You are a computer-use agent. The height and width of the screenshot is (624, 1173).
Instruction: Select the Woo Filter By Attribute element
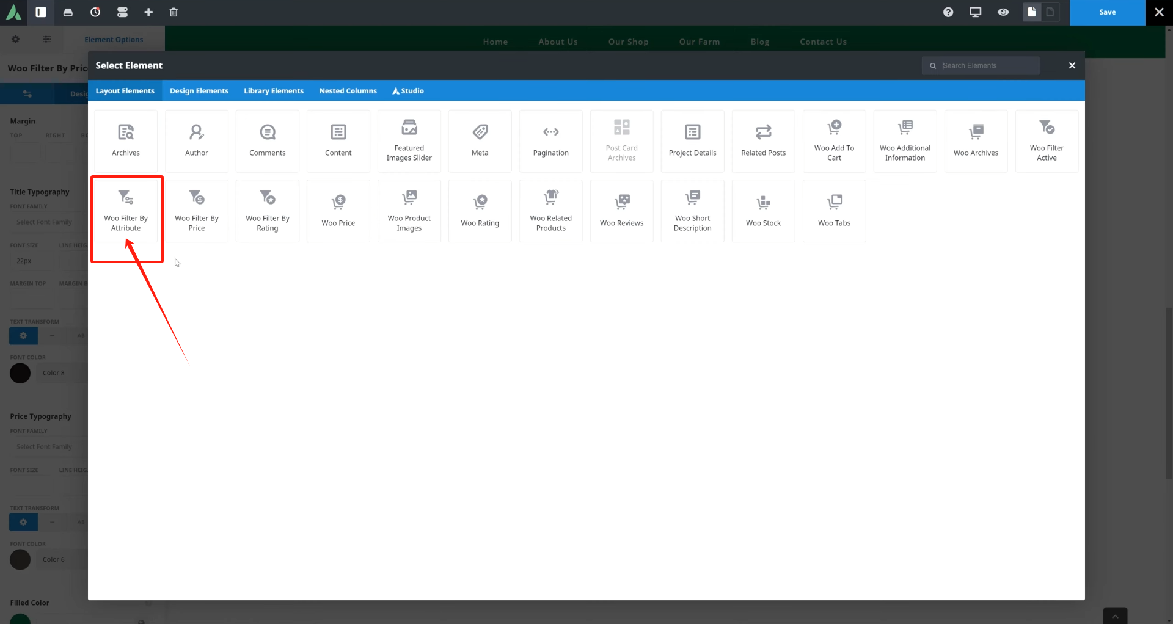point(126,211)
